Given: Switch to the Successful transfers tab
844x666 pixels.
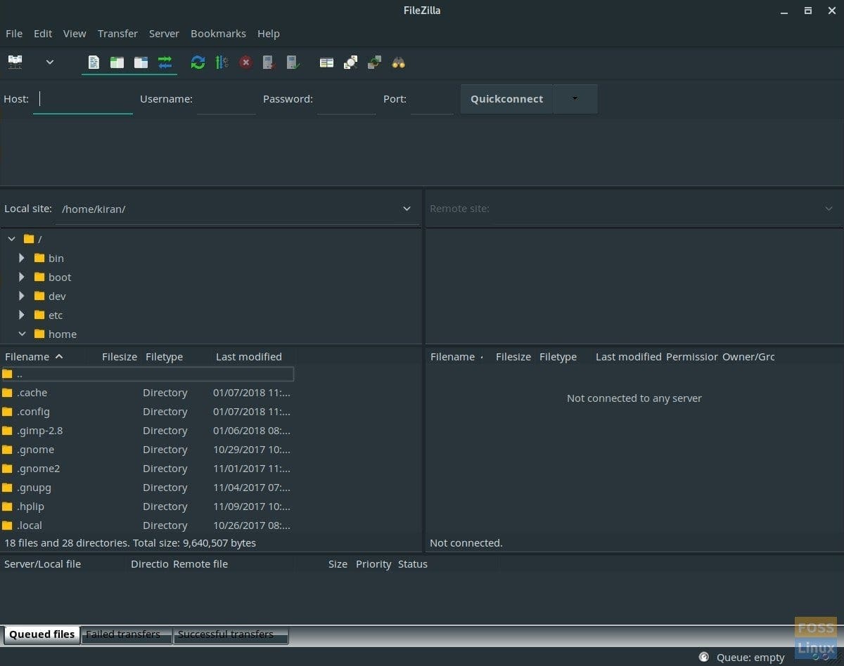Looking at the screenshot, I should click(230, 635).
